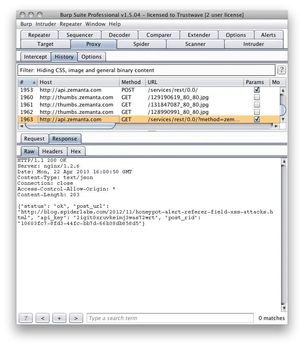
Task: Toggle Params checkbox for request 1963
Action: pos(257,120)
